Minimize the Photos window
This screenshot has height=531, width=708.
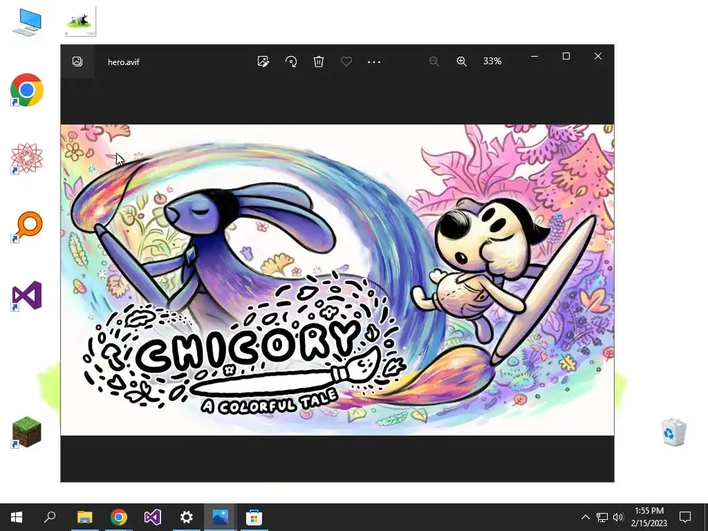pos(534,57)
